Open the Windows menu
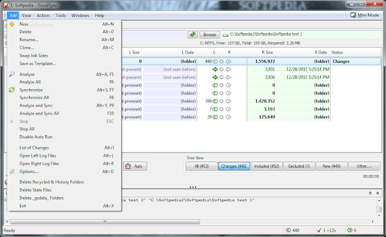386x237 pixels. click(80, 16)
